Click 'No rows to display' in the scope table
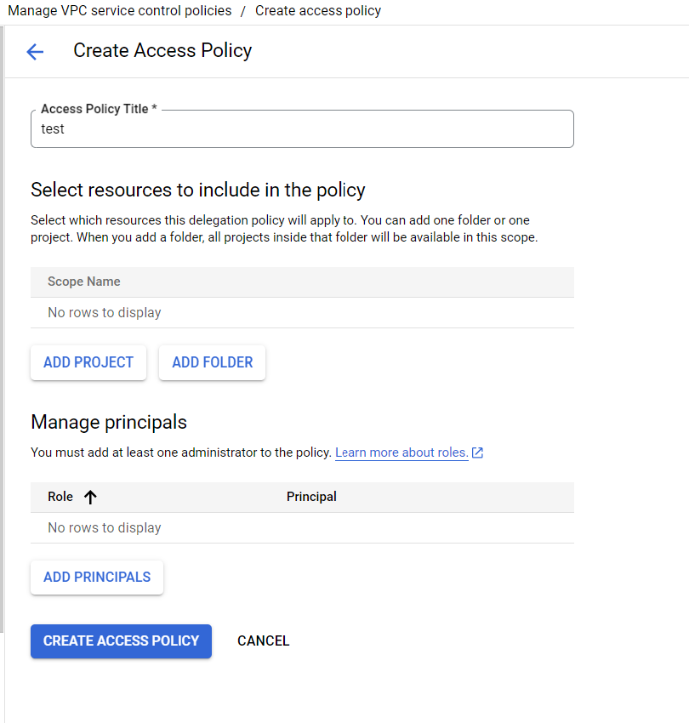Image resolution: width=689 pixels, height=723 pixels. click(x=104, y=312)
